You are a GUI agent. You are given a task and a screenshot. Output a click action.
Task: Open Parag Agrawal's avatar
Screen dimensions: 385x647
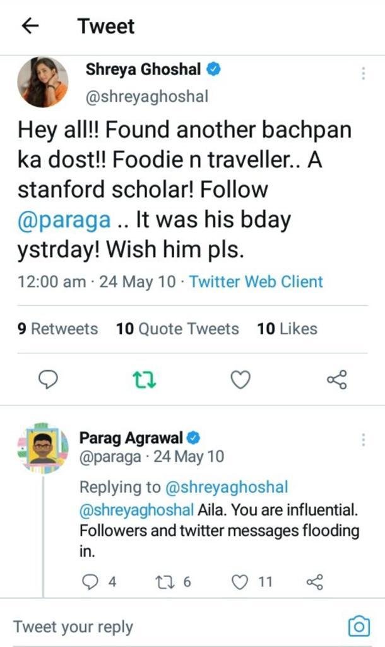pos(42,446)
